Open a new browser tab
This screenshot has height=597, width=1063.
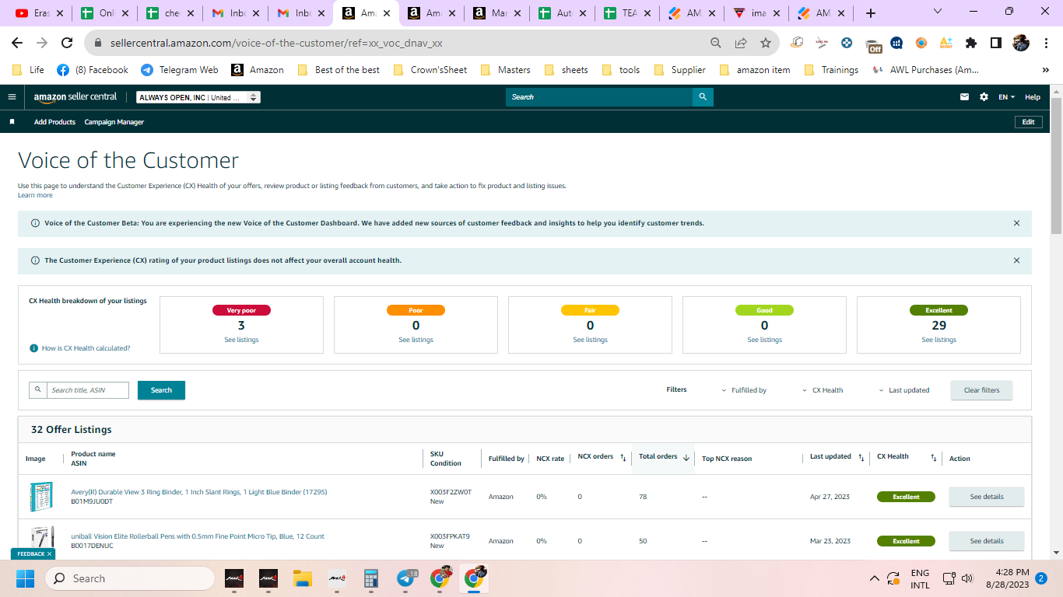click(x=871, y=13)
